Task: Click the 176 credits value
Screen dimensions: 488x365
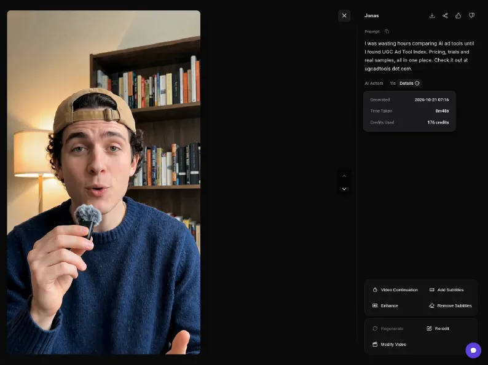Action: [438, 123]
